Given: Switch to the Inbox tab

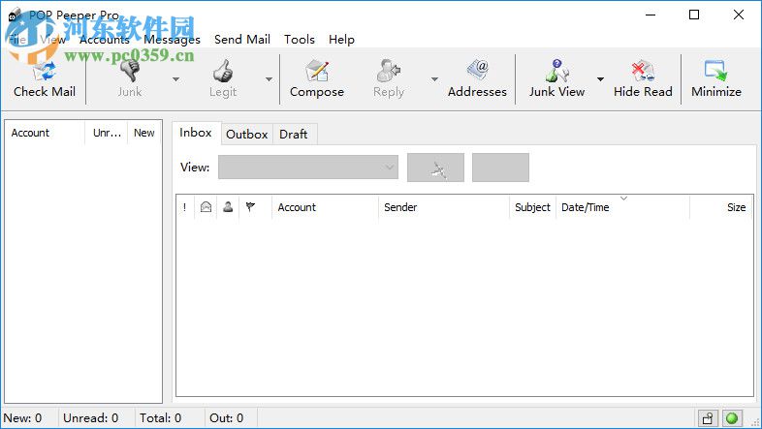Looking at the screenshot, I should (196, 133).
